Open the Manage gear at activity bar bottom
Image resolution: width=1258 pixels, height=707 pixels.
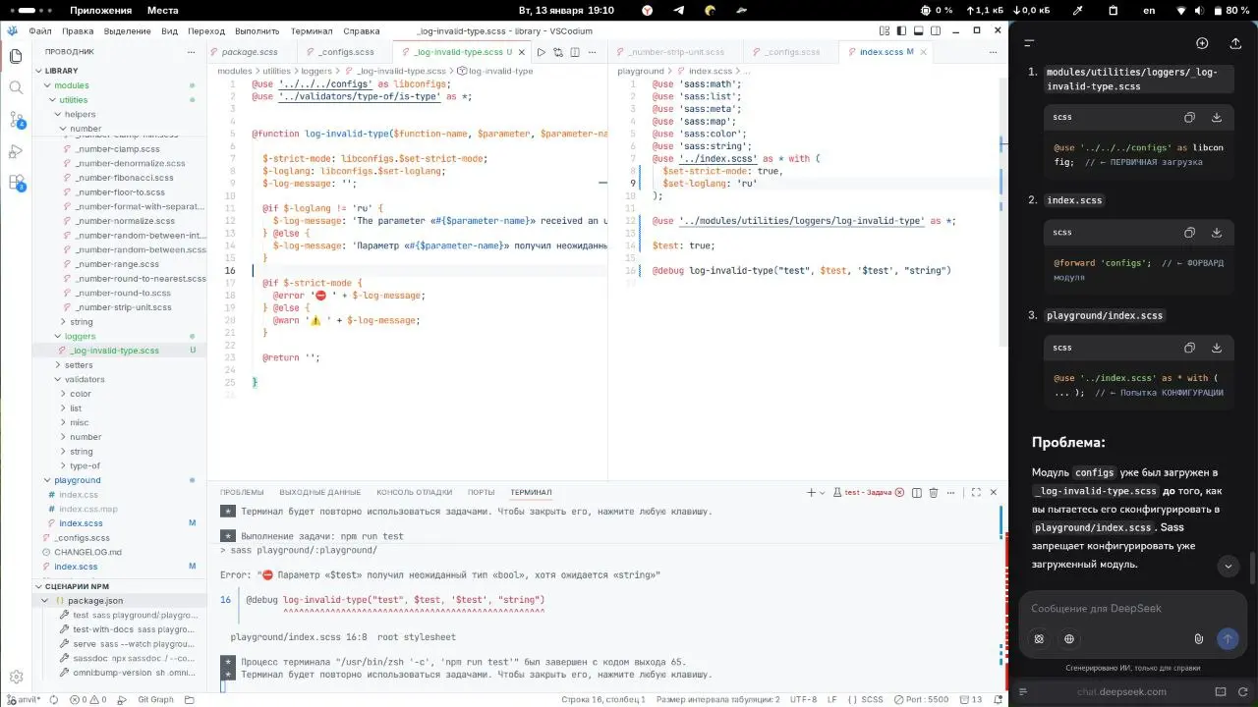[16, 678]
